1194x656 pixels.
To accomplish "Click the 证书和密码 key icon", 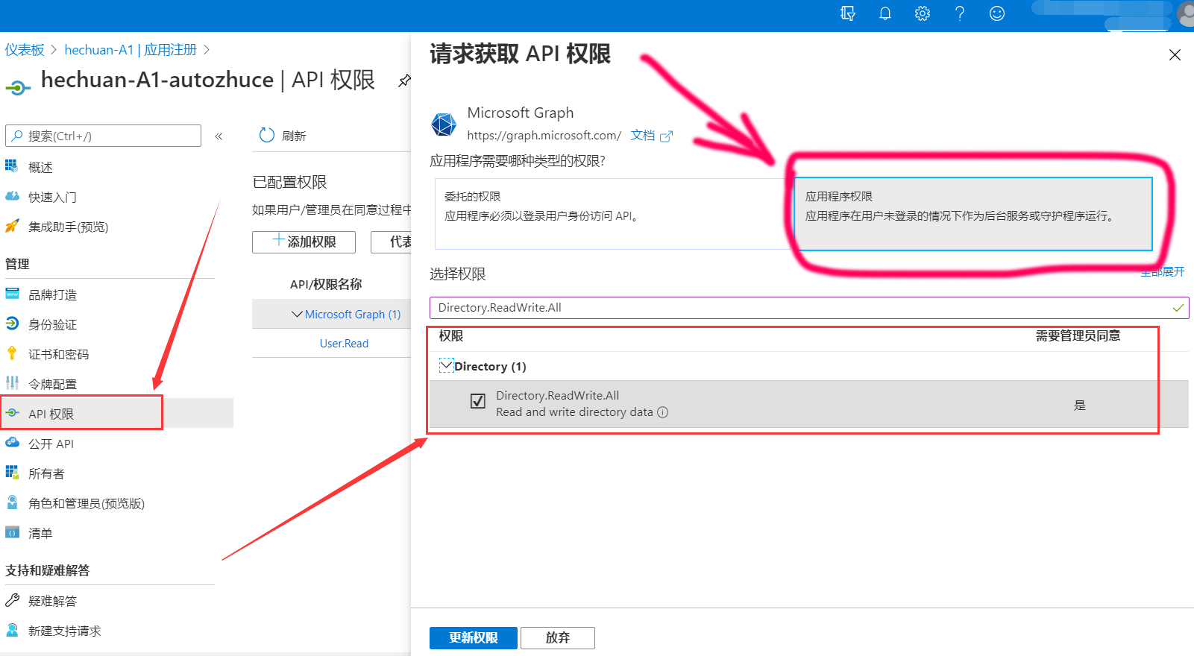I will click(x=12, y=353).
